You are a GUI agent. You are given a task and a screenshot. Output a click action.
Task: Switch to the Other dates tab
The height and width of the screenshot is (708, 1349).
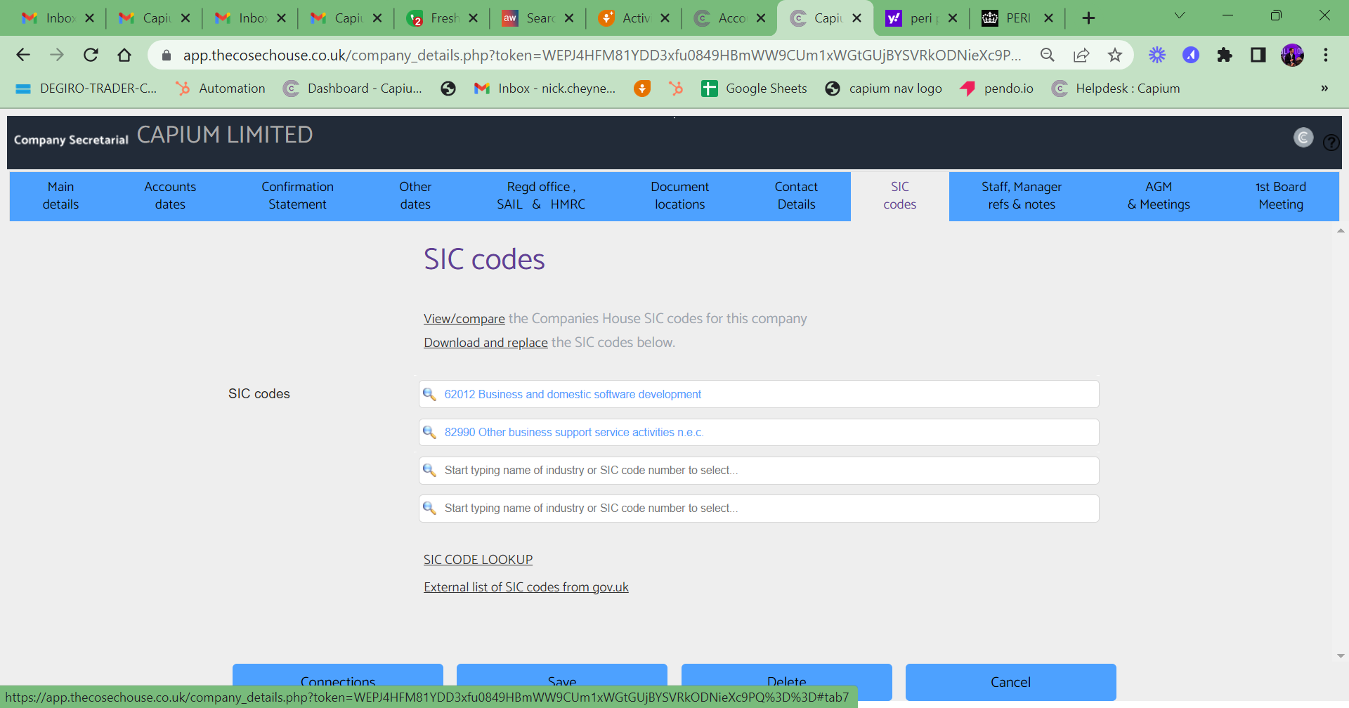[x=415, y=196]
